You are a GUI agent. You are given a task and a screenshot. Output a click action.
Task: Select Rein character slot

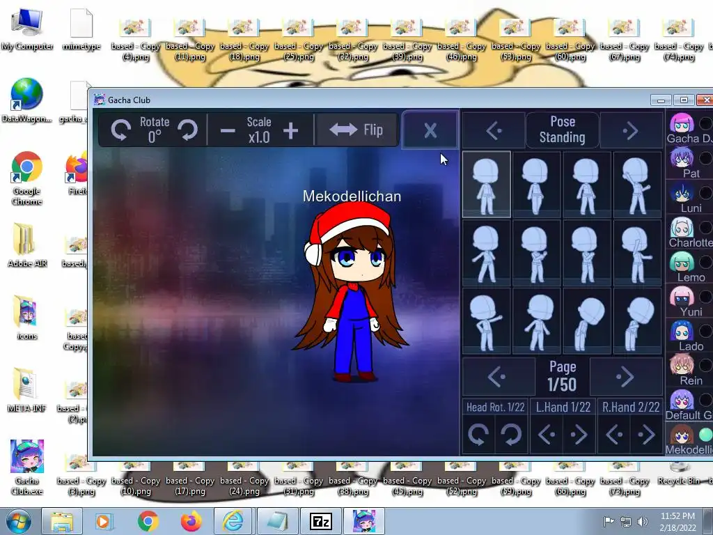(x=689, y=369)
